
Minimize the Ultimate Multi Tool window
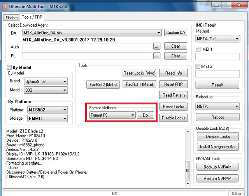pos(216,5)
